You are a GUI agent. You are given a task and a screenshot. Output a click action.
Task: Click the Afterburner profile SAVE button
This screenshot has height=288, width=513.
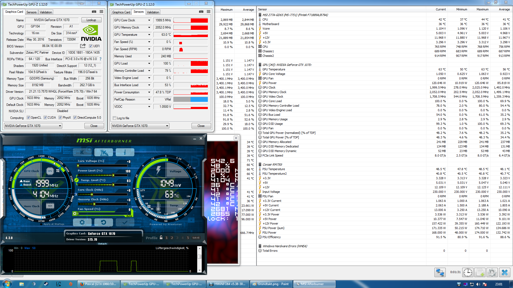(x=196, y=238)
